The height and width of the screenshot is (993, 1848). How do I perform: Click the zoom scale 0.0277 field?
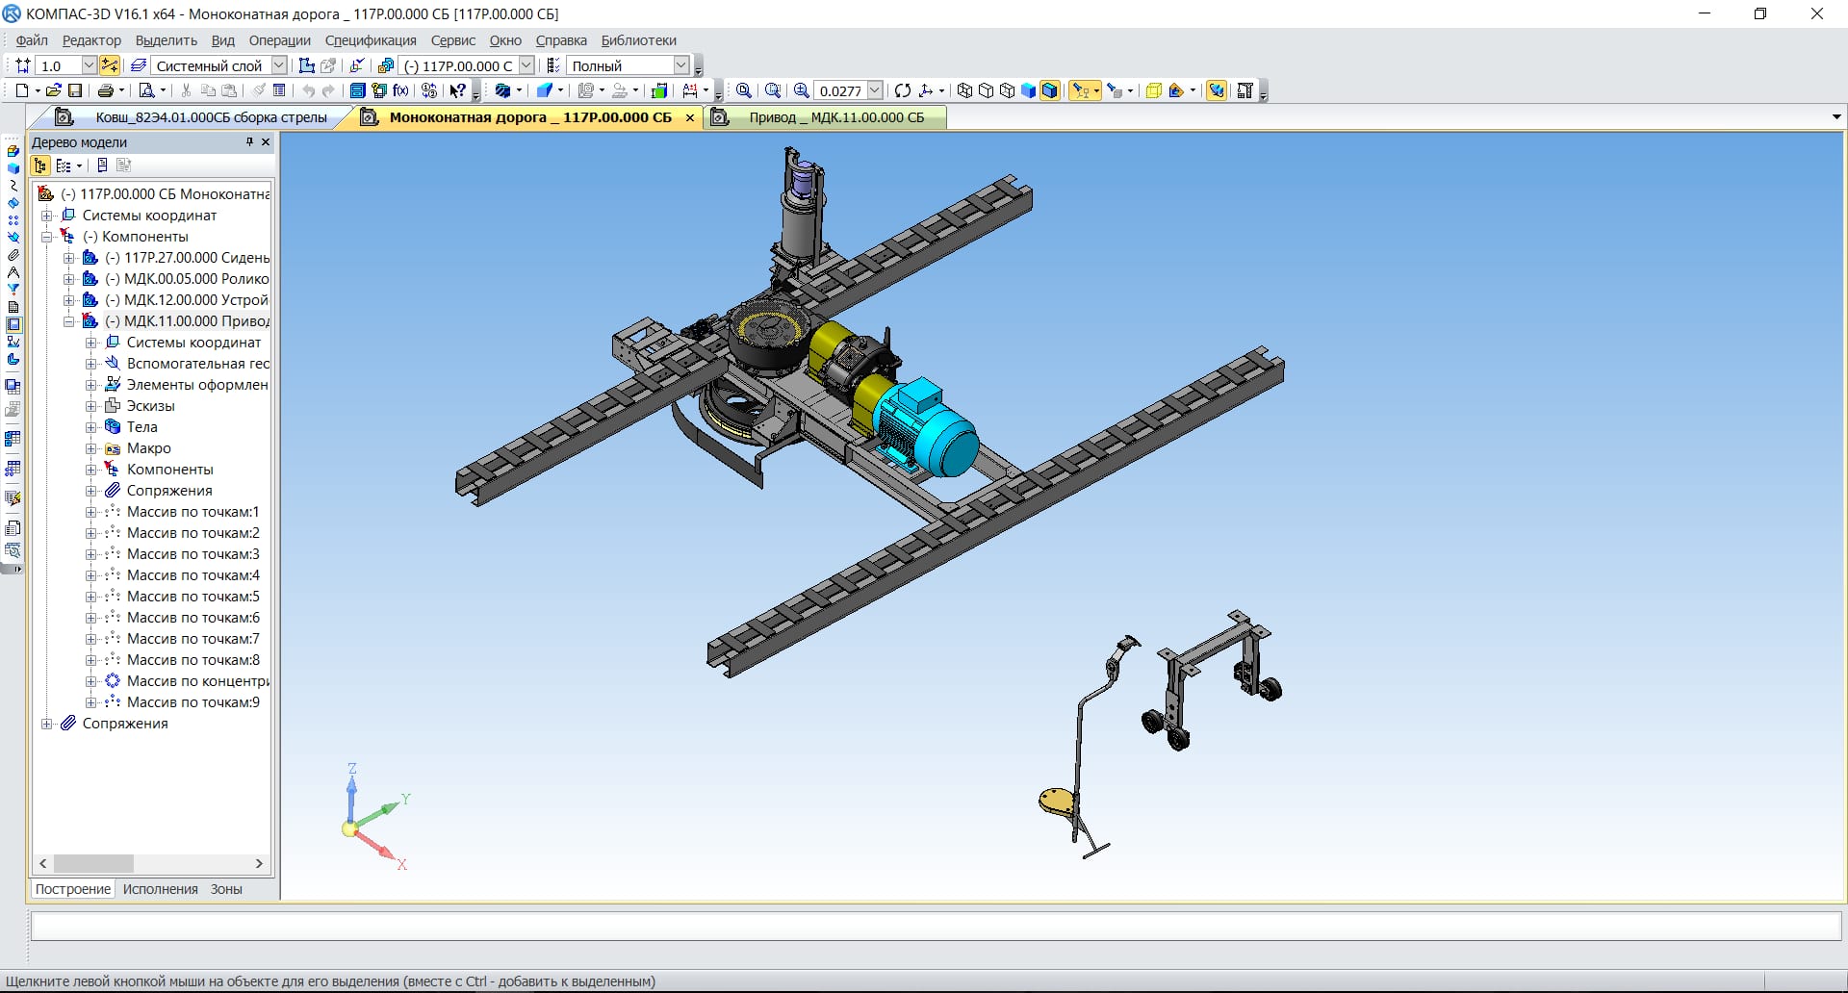tap(840, 90)
